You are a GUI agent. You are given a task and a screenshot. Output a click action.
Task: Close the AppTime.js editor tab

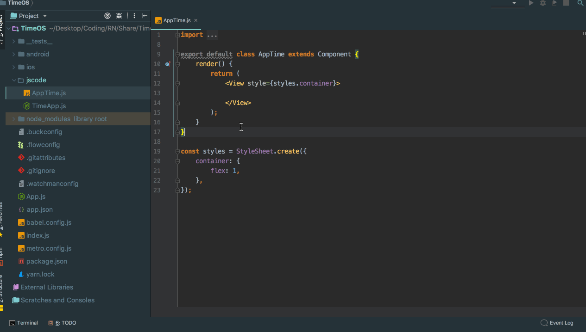tap(195, 20)
